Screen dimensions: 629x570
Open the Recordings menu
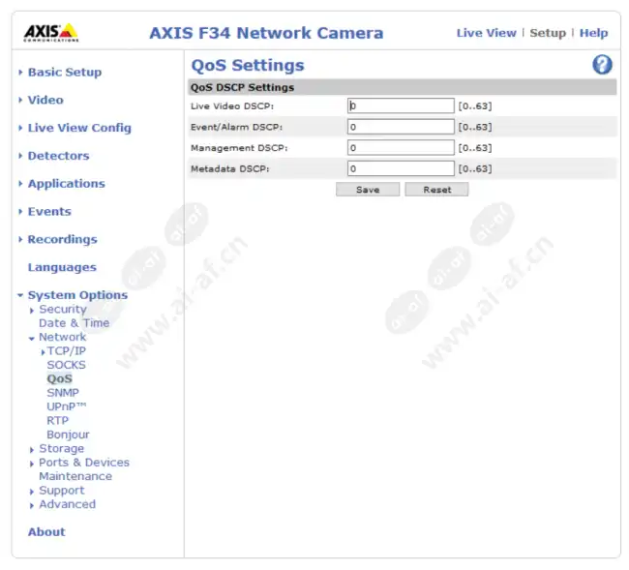pyautogui.click(x=62, y=239)
